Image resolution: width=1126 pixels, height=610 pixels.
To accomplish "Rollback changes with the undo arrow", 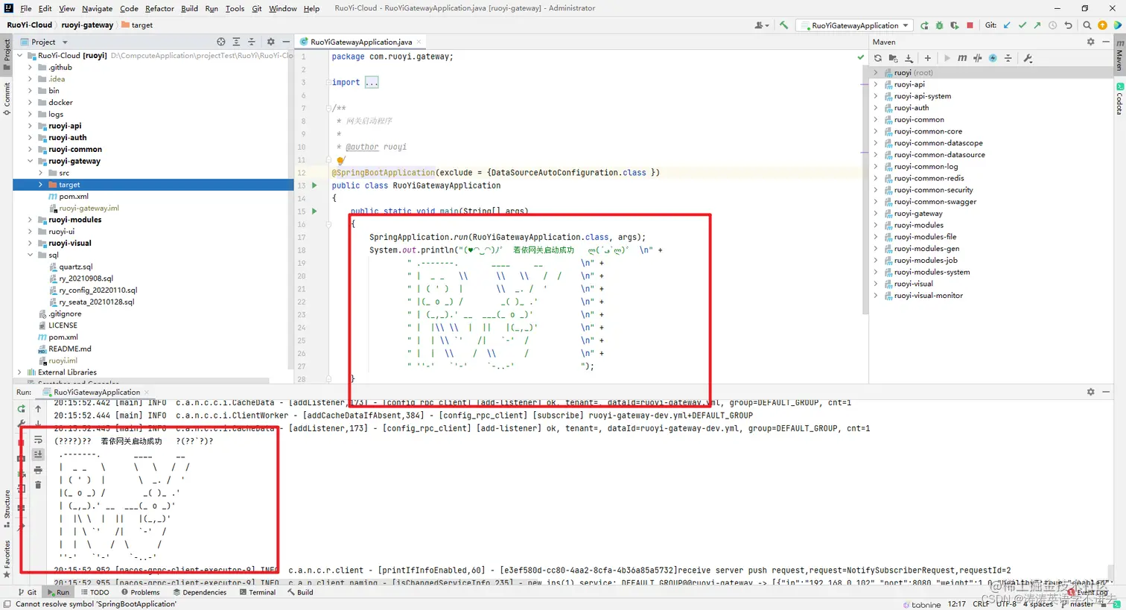I will (x=1068, y=25).
